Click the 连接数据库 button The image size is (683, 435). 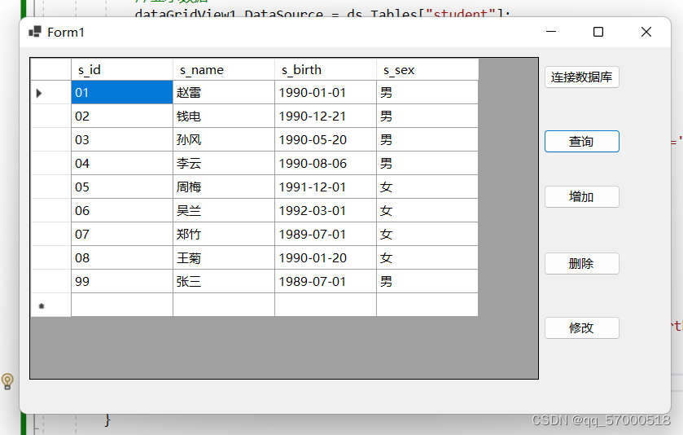581,77
